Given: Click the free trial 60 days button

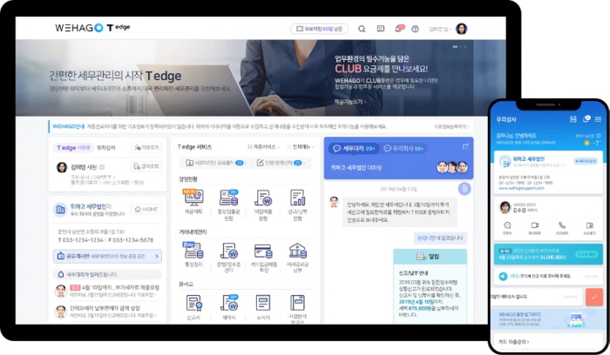Looking at the screenshot, I should 320,29.
